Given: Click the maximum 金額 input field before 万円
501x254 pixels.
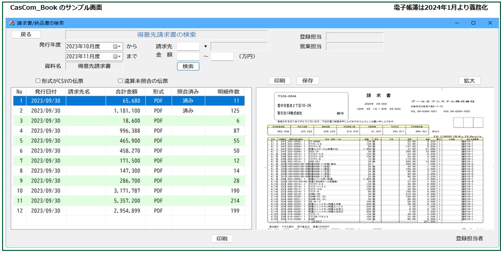Looking at the screenshot, I should point(222,57).
